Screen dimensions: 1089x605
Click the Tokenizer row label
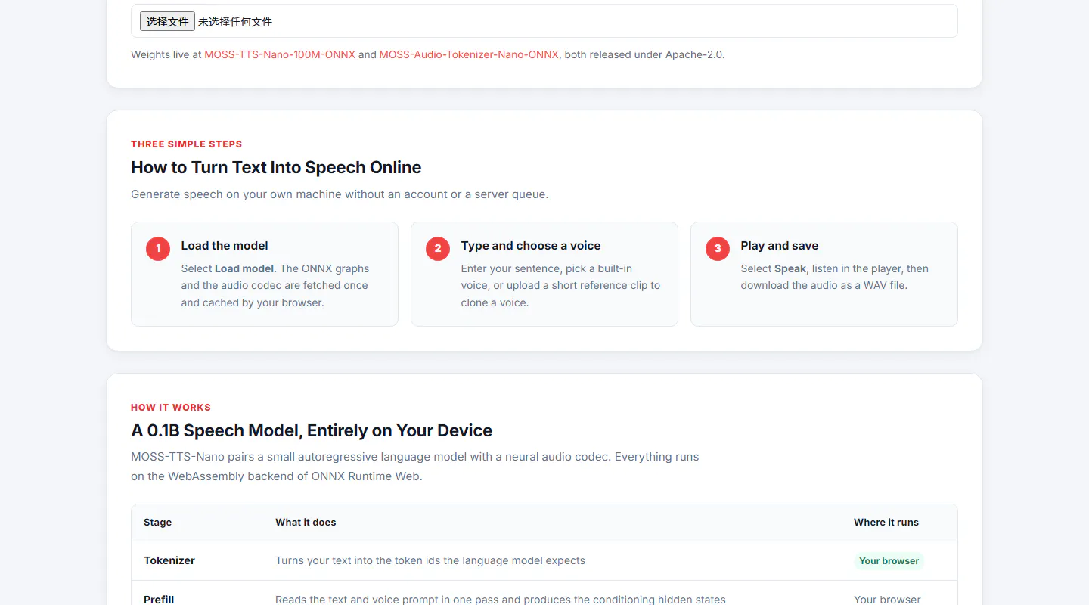click(169, 560)
